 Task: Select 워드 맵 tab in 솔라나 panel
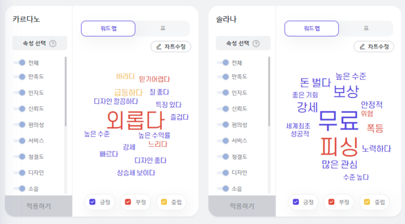(312, 28)
